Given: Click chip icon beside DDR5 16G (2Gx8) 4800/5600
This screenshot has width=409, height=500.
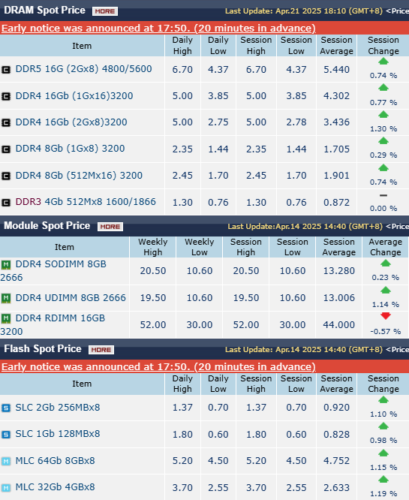Looking at the screenshot, I should [x=6, y=70].
